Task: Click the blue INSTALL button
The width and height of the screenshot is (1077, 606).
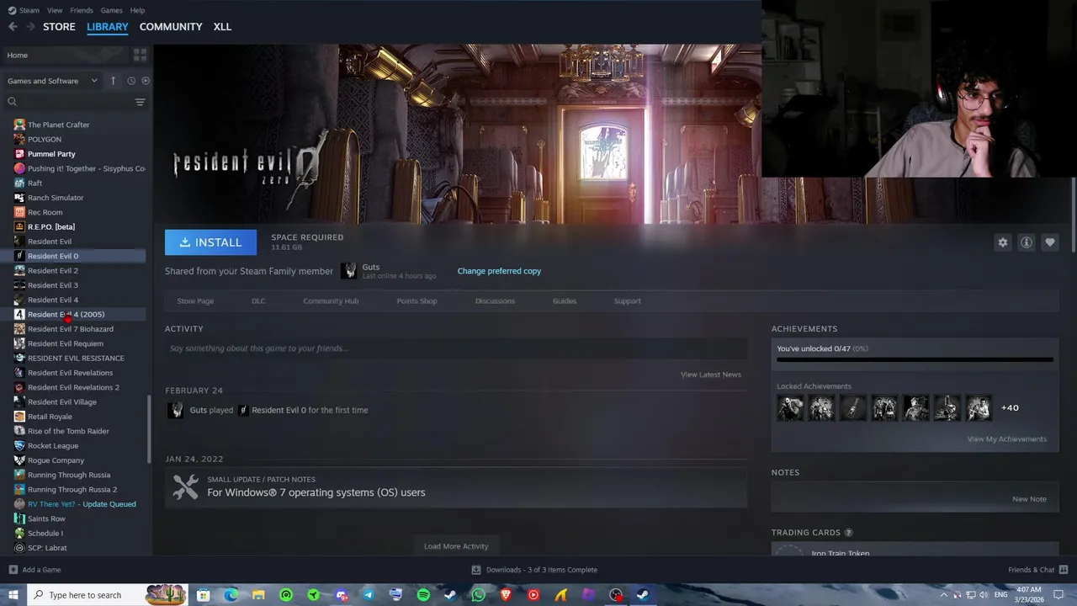Action: (210, 242)
